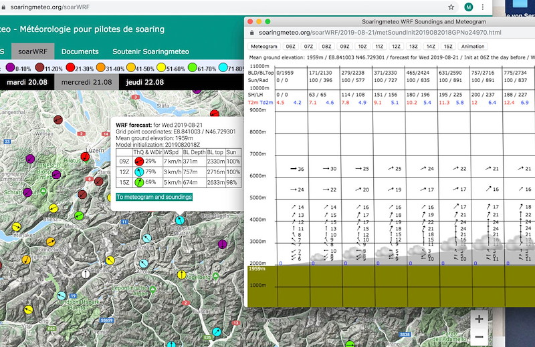The height and width of the screenshot is (347, 535).
Task: Switch to mercredi 21.08 forecast day
Action: point(87,82)
